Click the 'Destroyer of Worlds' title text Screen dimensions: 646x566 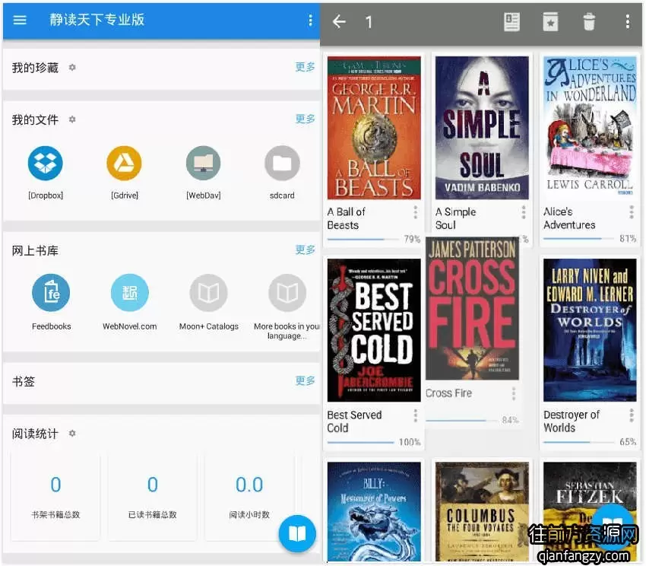572,421
